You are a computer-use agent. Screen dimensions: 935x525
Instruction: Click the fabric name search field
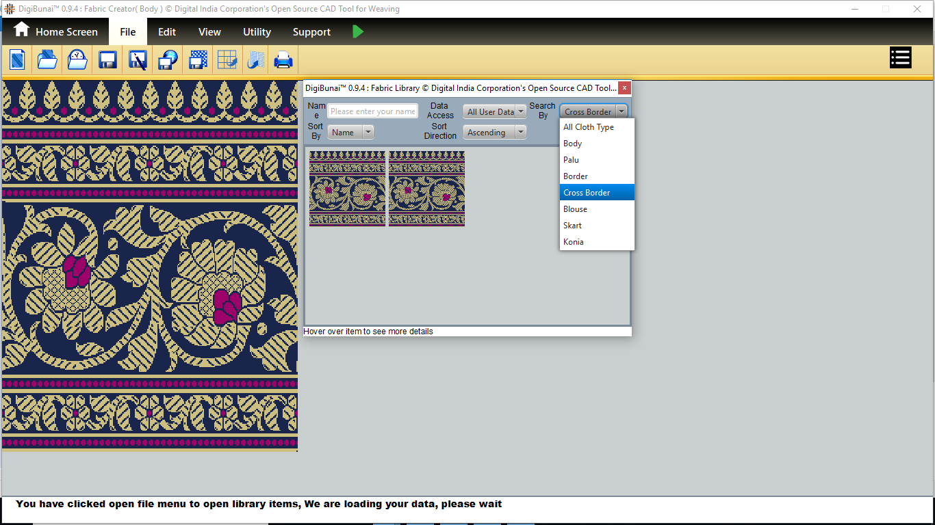(372, 111)
